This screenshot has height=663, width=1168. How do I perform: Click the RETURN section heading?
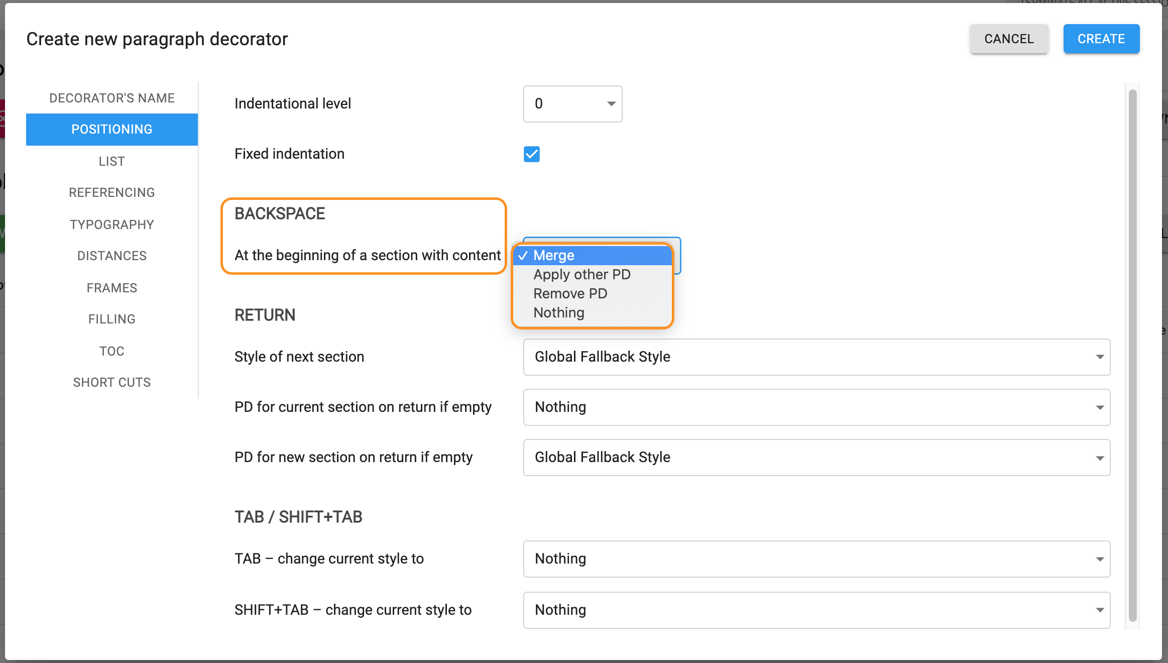tap(265, 315)
